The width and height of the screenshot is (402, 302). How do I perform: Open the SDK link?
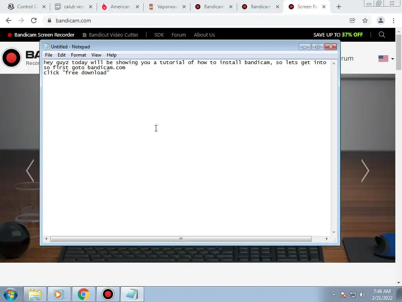pos(159,35)
